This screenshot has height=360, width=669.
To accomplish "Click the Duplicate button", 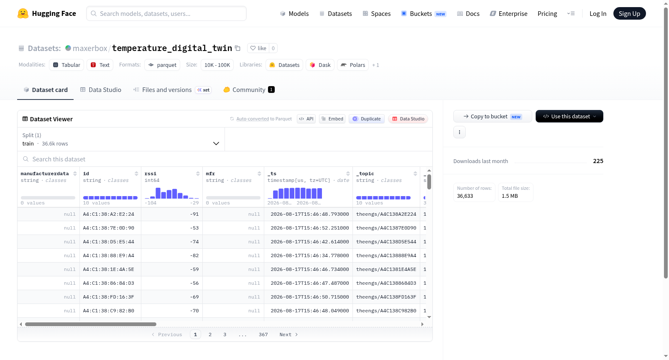I will point(367,119).
